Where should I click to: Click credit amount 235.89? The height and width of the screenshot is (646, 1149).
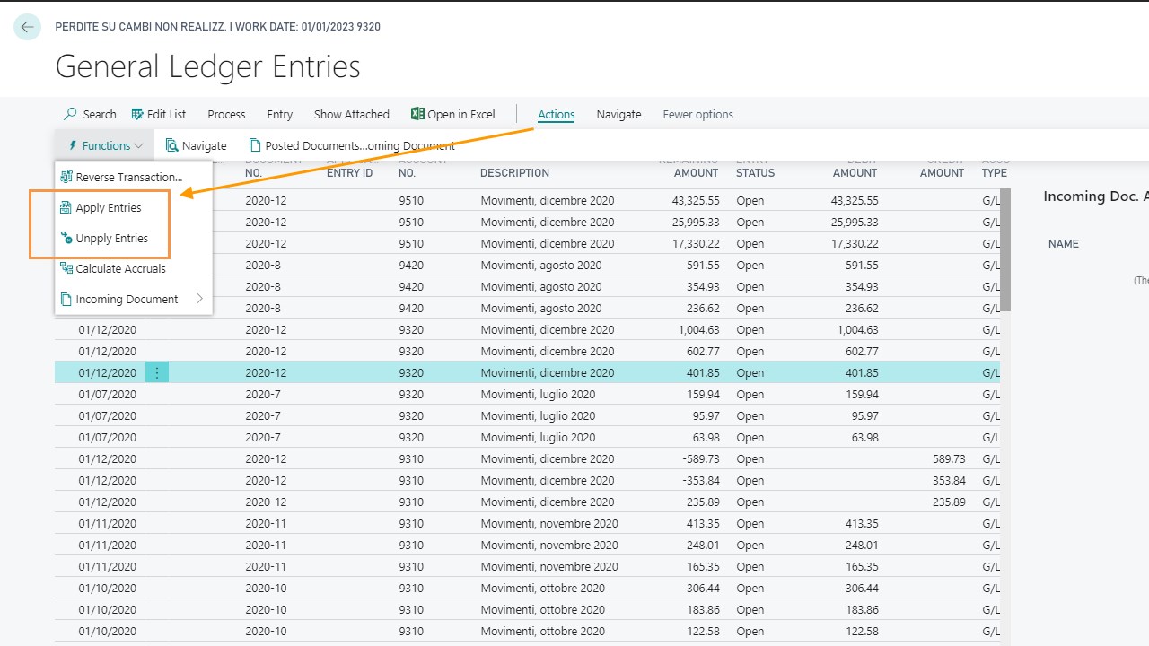coord(950,502)
